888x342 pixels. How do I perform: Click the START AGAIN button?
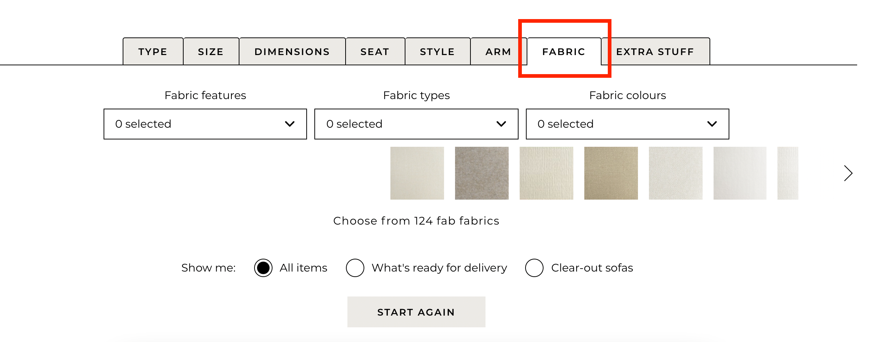pos(416,312)
